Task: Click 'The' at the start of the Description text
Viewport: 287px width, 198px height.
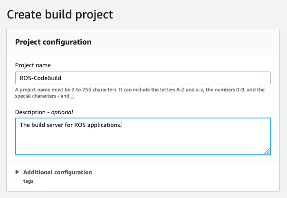Action: 25,125
